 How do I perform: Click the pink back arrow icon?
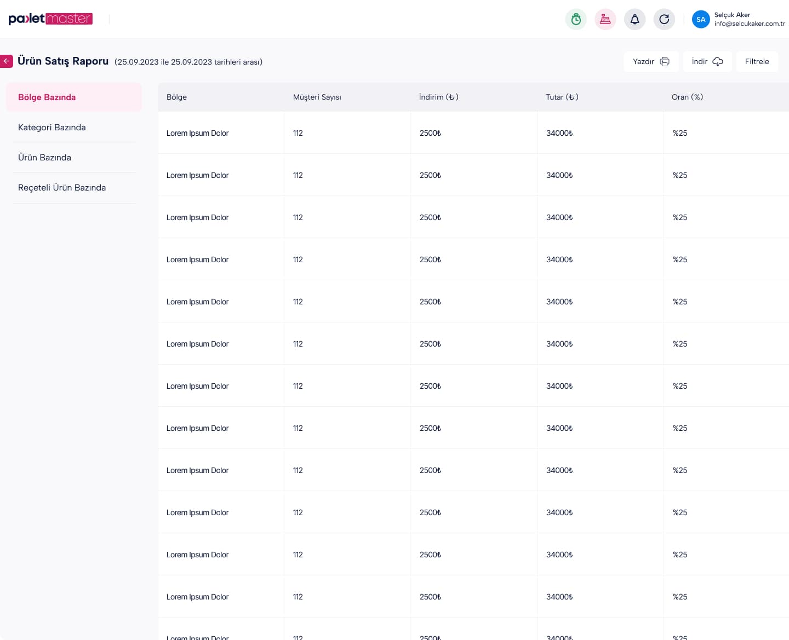6,61
